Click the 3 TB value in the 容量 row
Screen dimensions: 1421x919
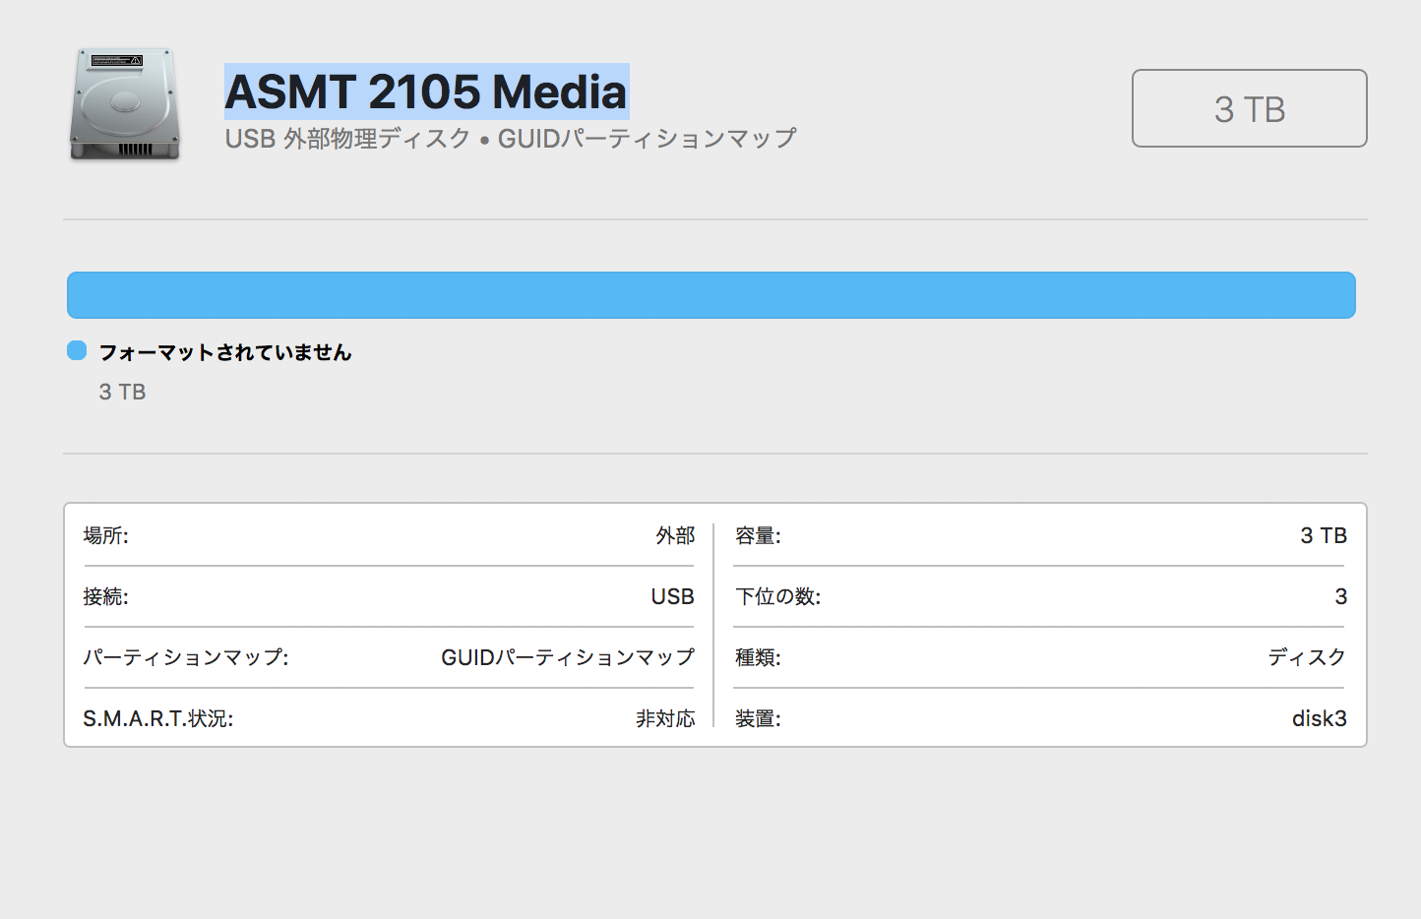pos(1323,535)
